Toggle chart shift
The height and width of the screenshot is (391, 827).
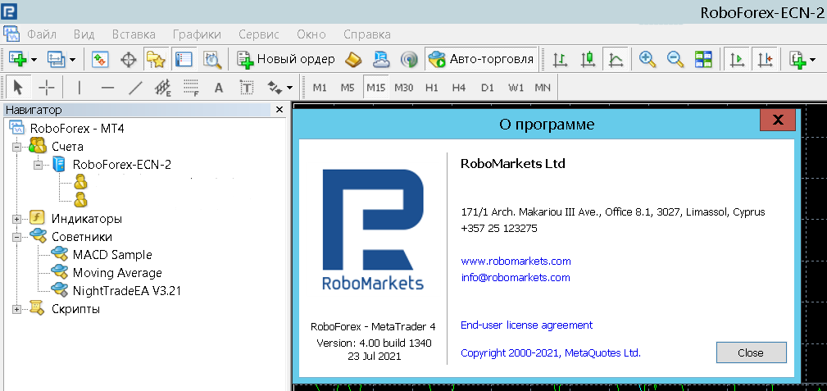pos(764,59)
